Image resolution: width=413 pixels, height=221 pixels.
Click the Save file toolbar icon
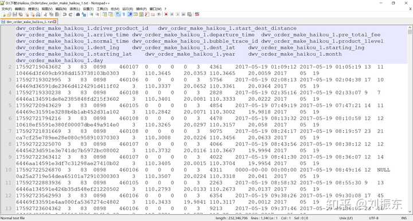coord(15,14)
